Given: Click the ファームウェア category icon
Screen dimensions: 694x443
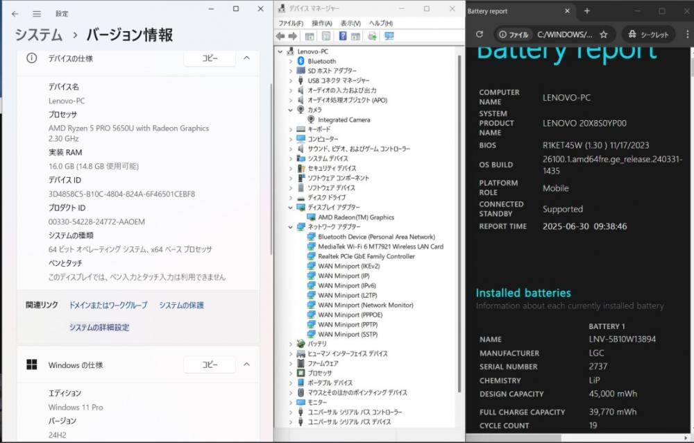Looking at the screenshot, I should pos(301,363).
